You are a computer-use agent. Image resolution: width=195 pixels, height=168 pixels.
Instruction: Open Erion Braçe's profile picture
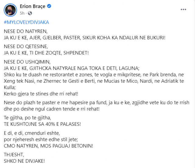click(10, 10)
